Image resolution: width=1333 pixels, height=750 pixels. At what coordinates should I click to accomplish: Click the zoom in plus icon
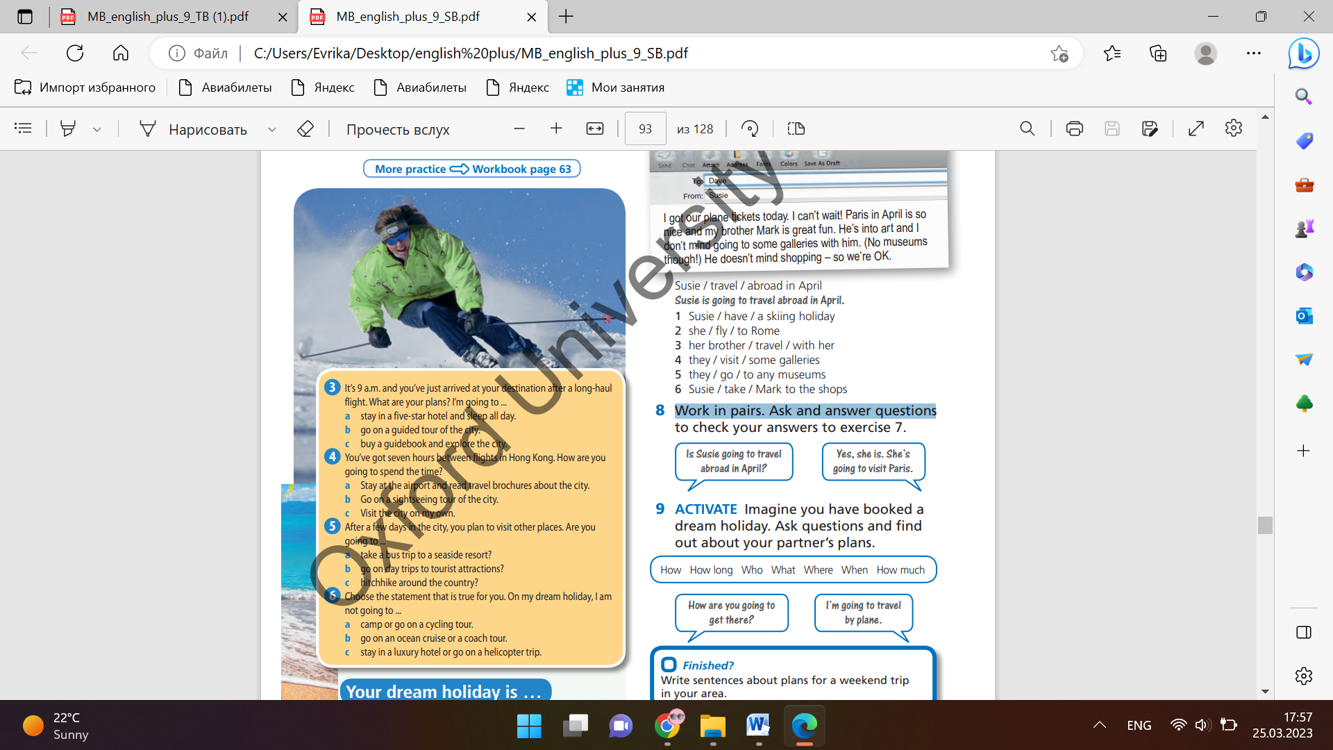556,128
